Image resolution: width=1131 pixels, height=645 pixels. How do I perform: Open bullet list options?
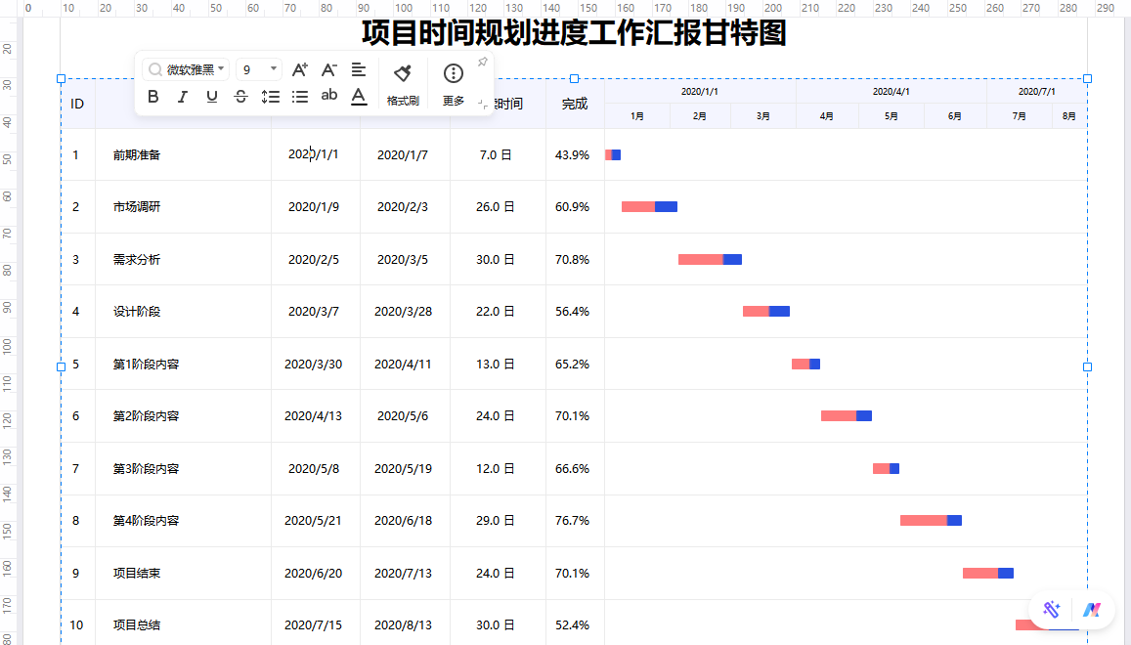300,96
